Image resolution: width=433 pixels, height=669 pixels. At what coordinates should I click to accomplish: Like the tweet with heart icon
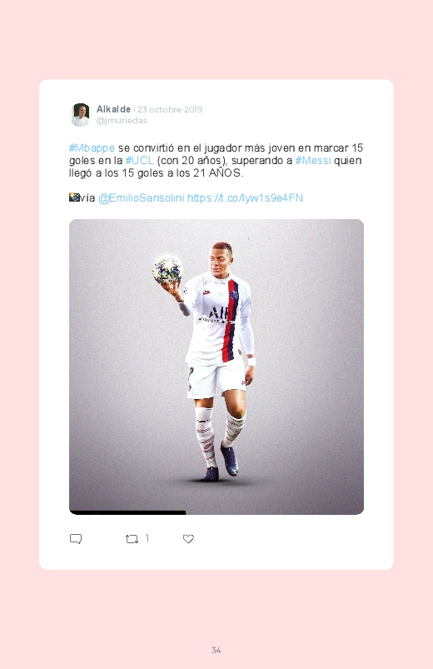188,539
